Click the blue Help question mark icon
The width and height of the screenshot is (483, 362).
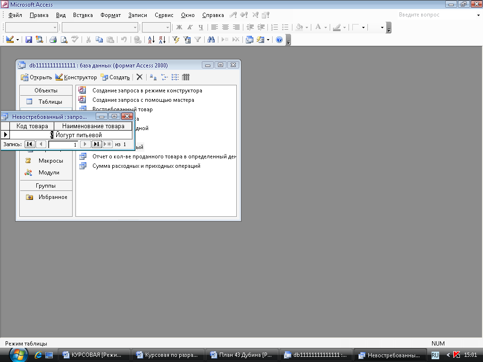point(279,40)
